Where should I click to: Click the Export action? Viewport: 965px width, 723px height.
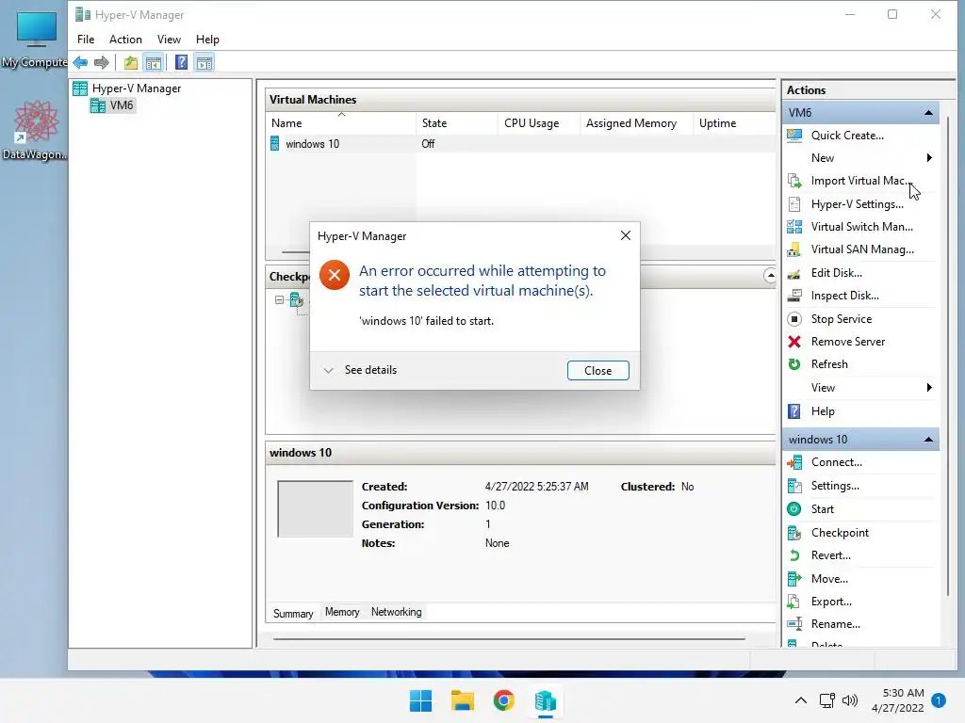coord(831,602)
